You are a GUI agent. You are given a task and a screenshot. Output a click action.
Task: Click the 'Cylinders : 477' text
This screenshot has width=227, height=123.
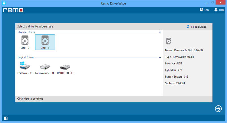point(173,70)
